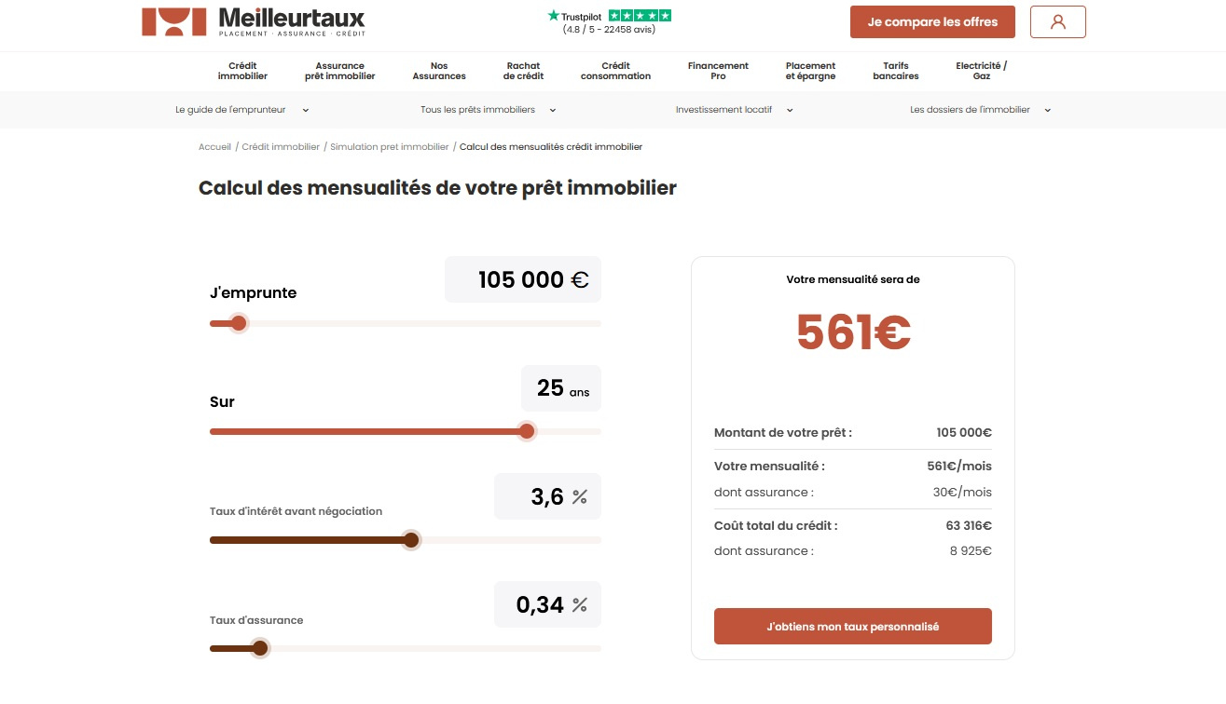1226x704 pixels.
Task: Open the Crédit immobilier menu
Action: coord(242,71)
